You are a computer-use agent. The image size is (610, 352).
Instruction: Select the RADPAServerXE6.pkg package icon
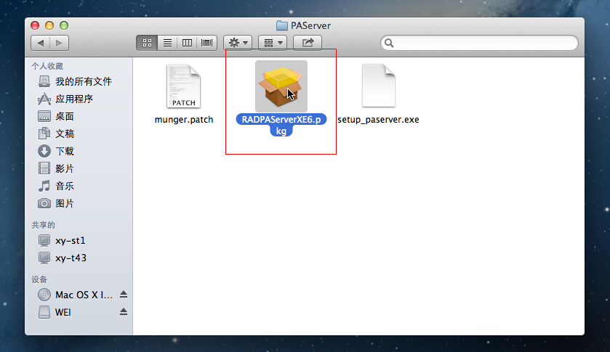tap(281, 86)
